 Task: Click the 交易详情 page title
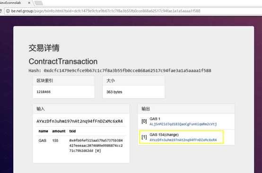pyautogui.click(x=44, y=48)
